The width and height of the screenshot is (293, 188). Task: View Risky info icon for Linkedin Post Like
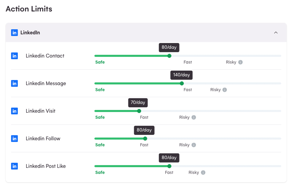point(203,173)
